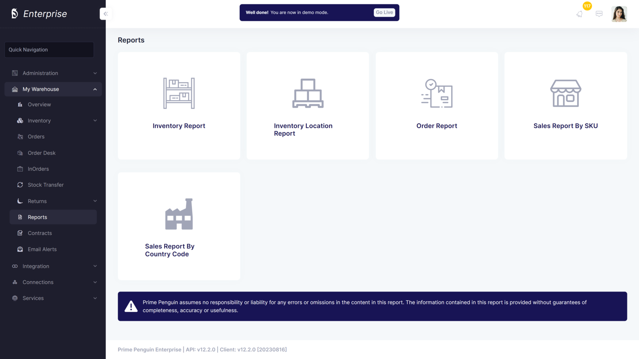This screenshot has width=639, height=359.
Task: Click the Orders icon in sidebar
Action: pos(20,136)
